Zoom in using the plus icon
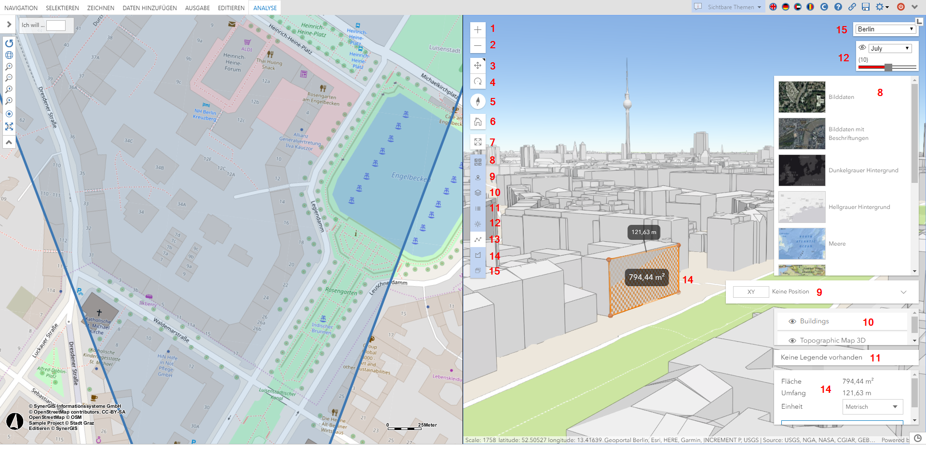The image size is (926, 457). coord(477,29)
